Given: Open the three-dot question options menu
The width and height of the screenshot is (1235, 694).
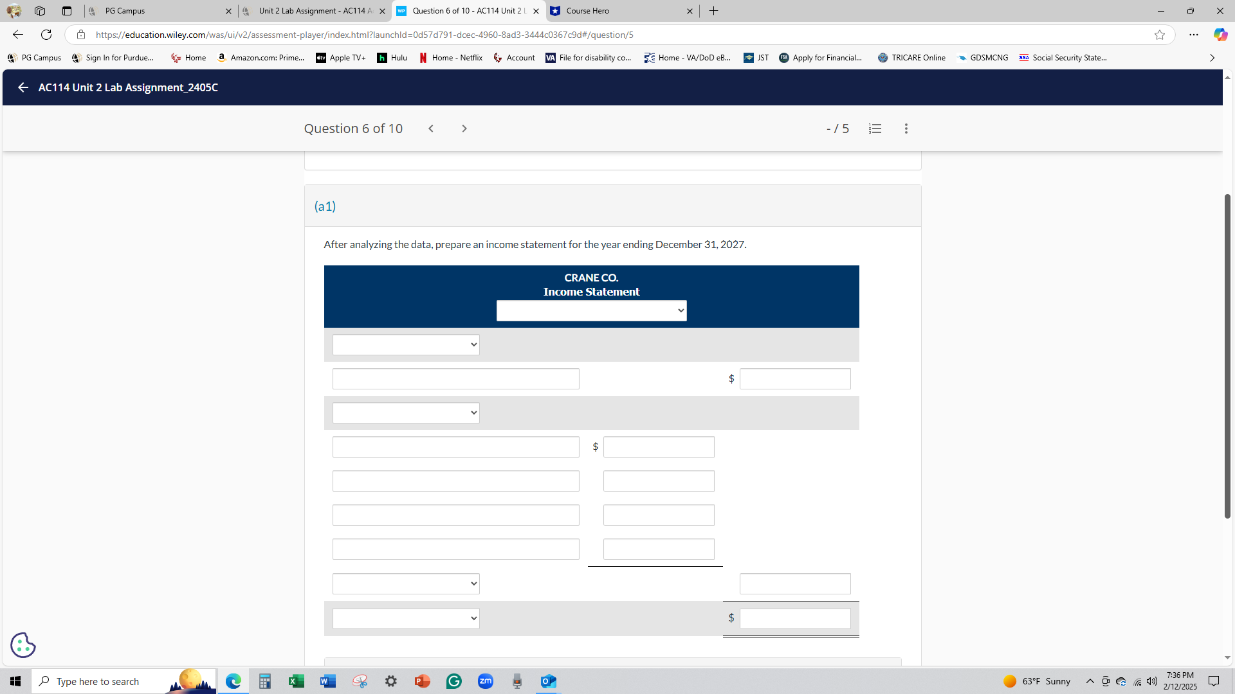Looking at the screenshot, I should 906,129.
